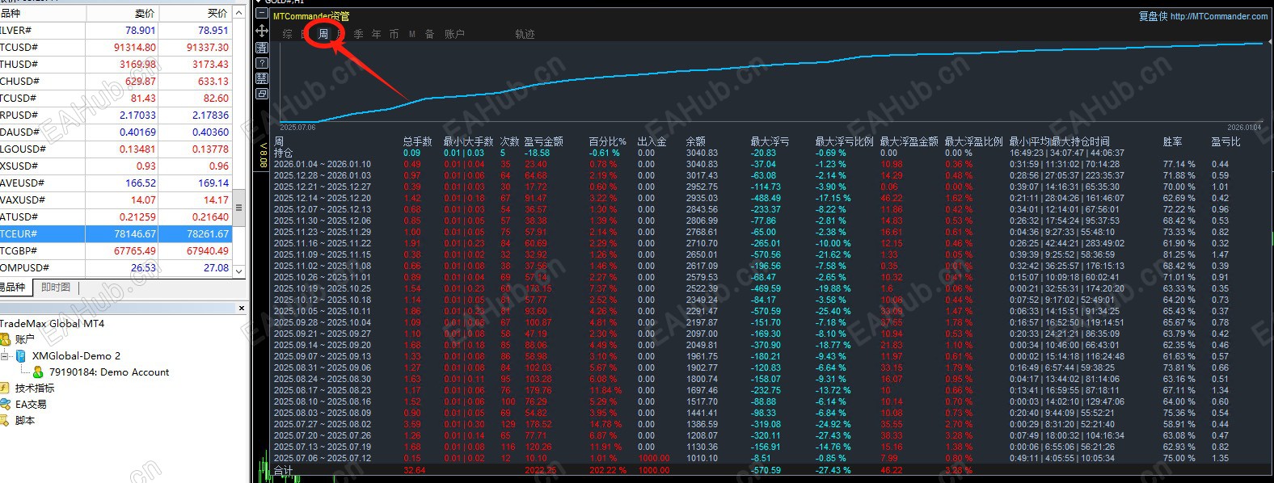
Task: Click the 总手数 column header
Action: 418,141
